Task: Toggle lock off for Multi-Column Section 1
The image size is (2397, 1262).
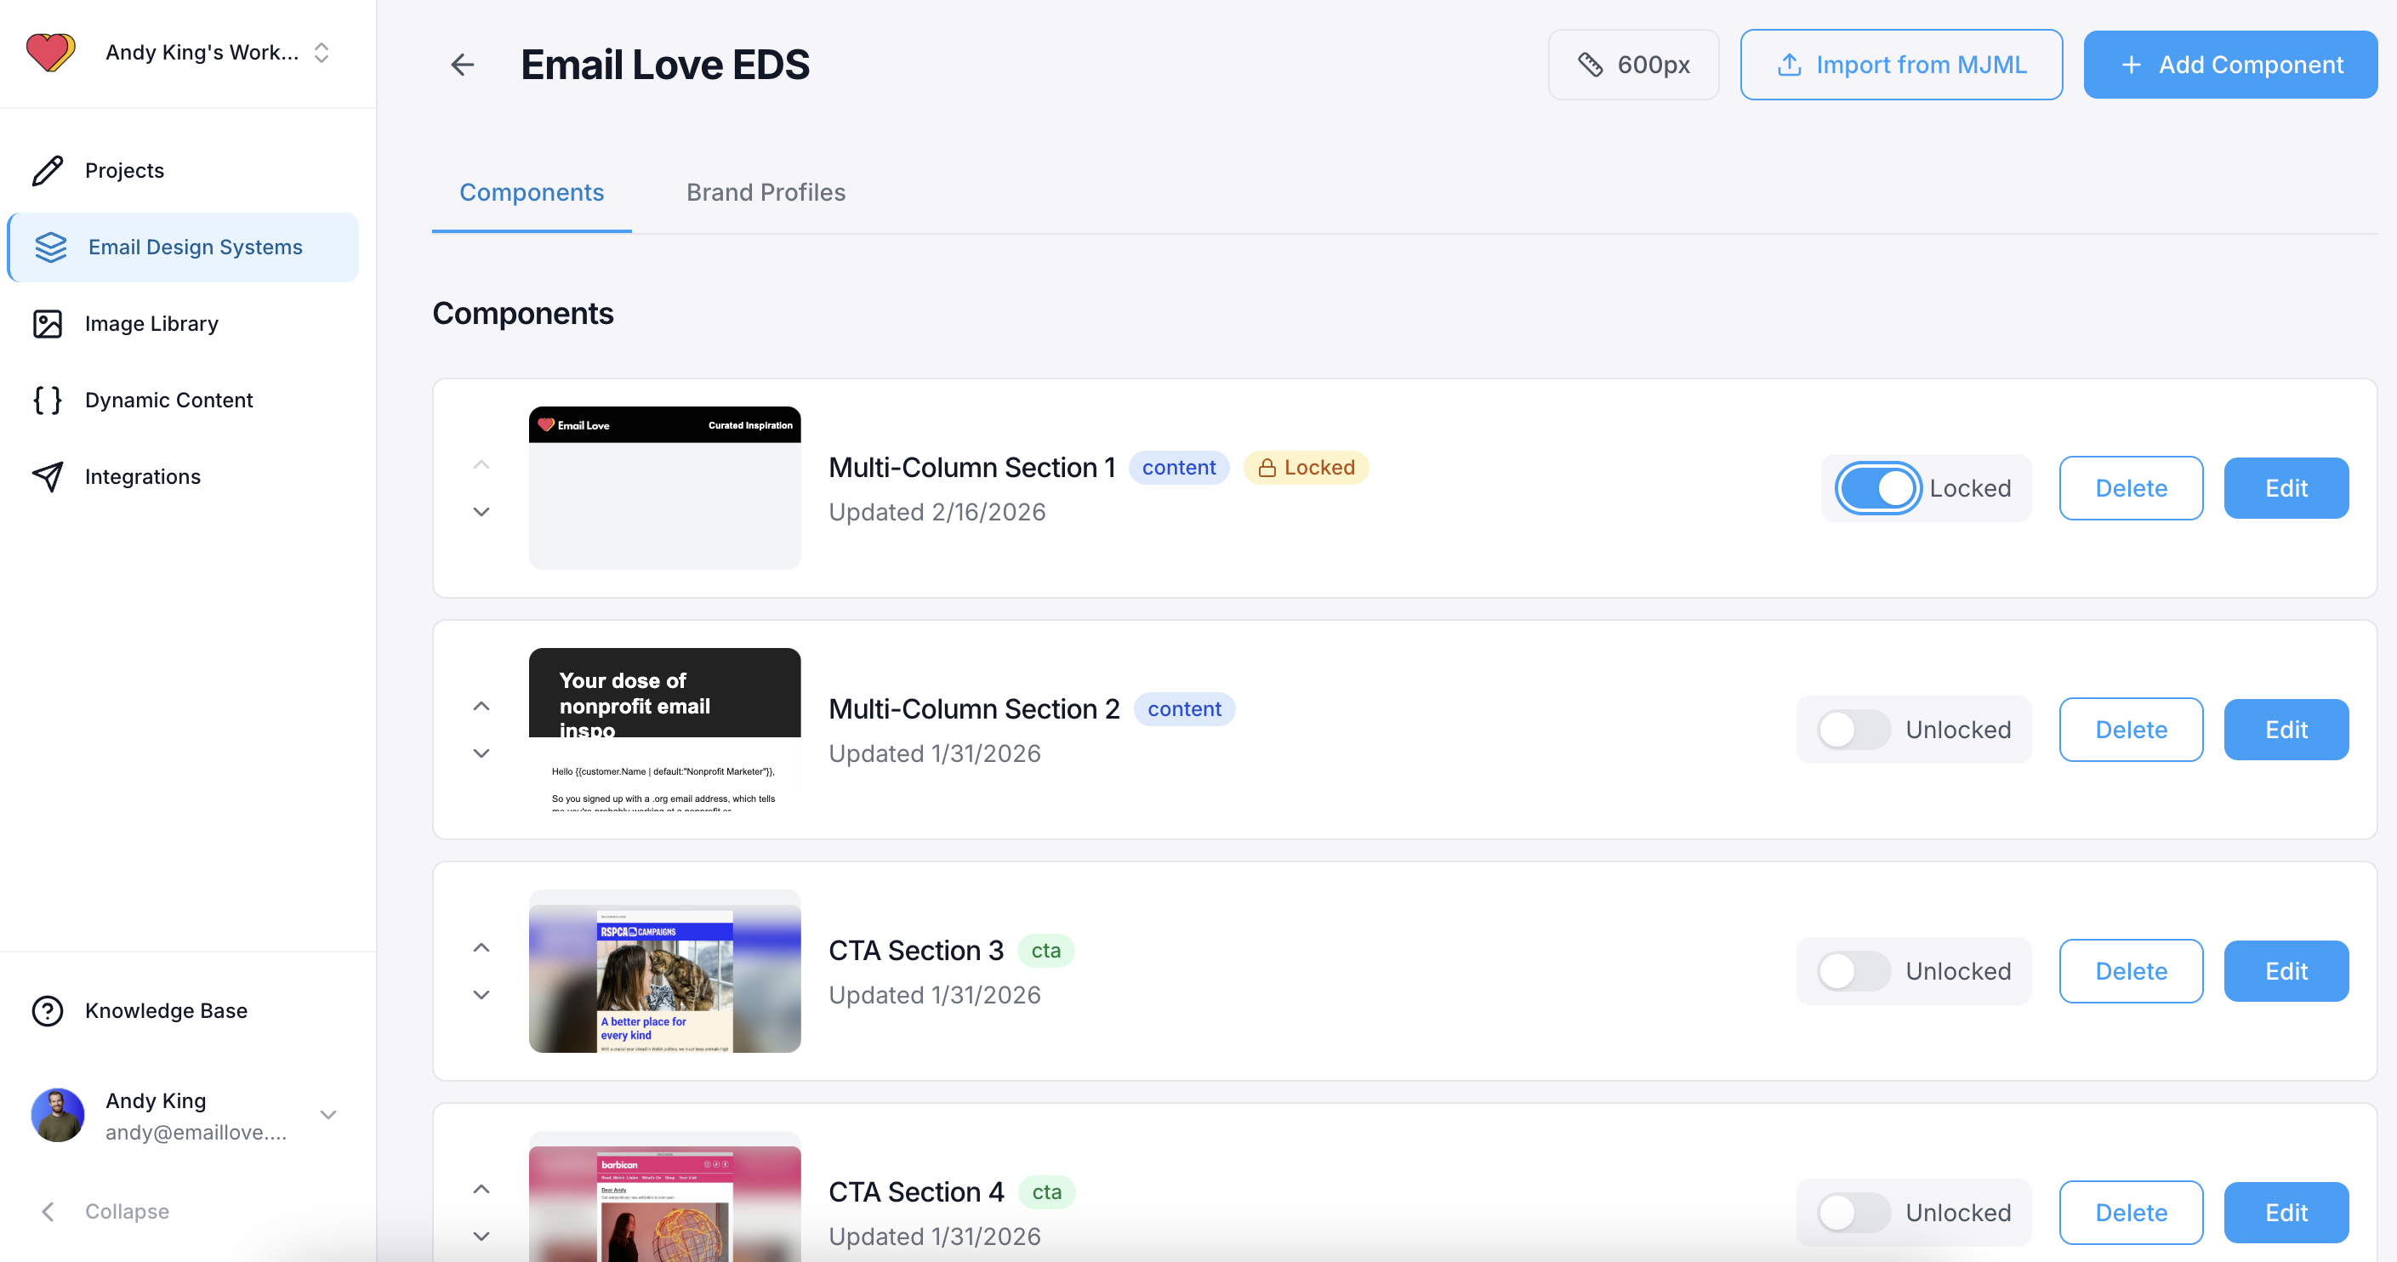Action: point(1878,487)
